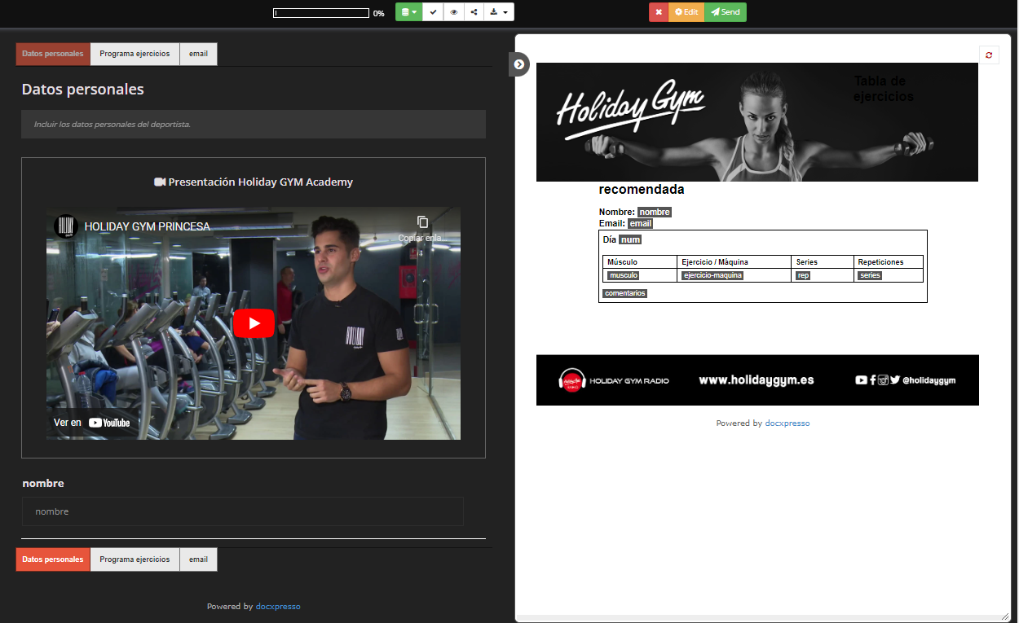This screenshot has height=623, width=1019.
Task: Open the email tab at the top
Action: pos(198,54)
